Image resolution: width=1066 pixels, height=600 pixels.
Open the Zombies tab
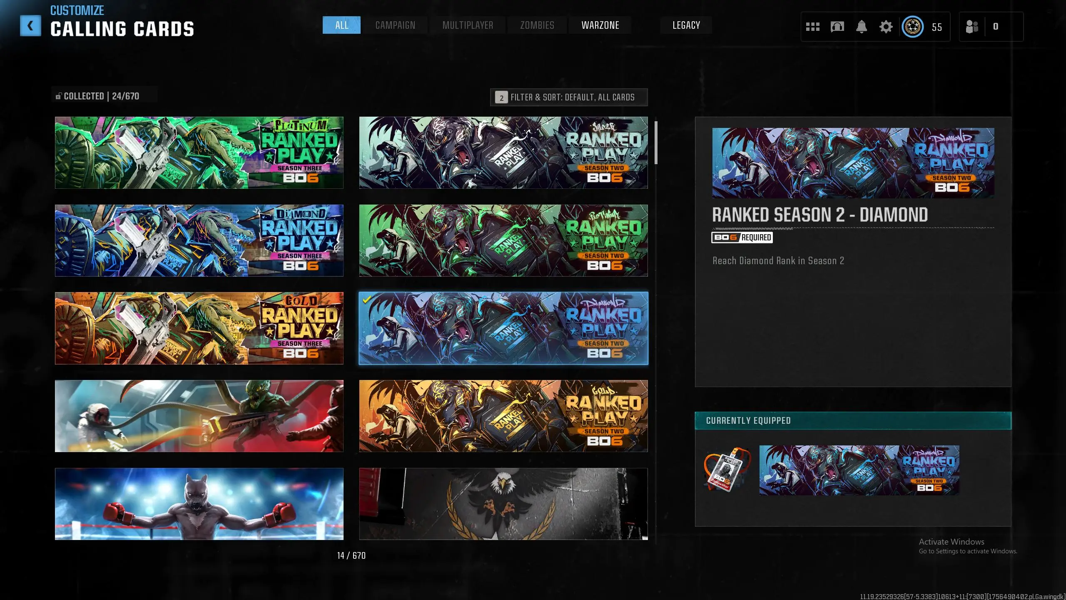coord(537,25)
